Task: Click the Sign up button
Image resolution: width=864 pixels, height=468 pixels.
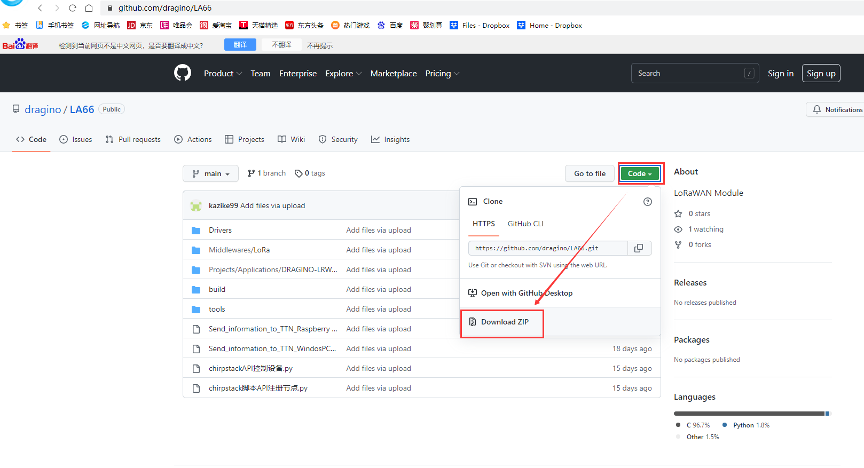Action: click(x=821, y=73)
